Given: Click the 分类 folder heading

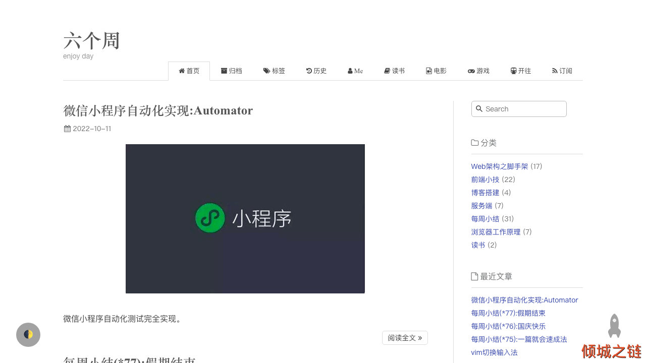Looking at the screenshot, I should pyautogui.click(x=483, y=143).
